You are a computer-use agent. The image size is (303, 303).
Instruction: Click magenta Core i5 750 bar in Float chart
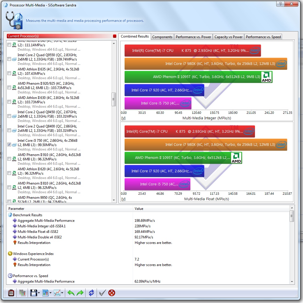point(157,184)
